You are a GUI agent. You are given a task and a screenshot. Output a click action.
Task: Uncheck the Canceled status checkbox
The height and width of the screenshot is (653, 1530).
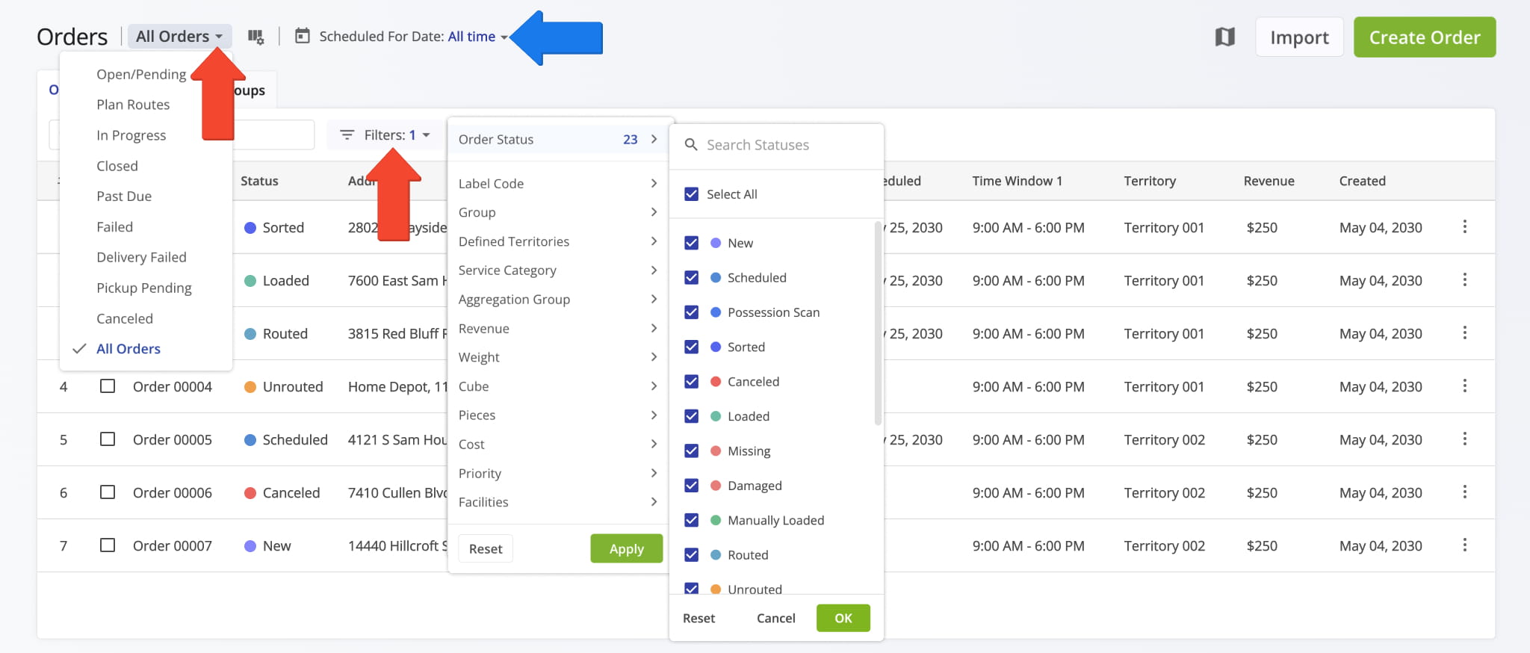(692, 382)
